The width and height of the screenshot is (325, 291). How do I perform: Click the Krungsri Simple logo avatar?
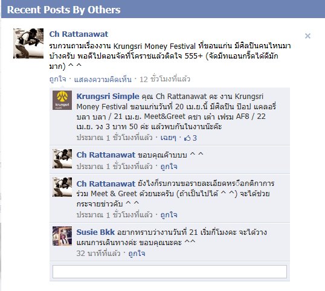click(x=62, y=100)
